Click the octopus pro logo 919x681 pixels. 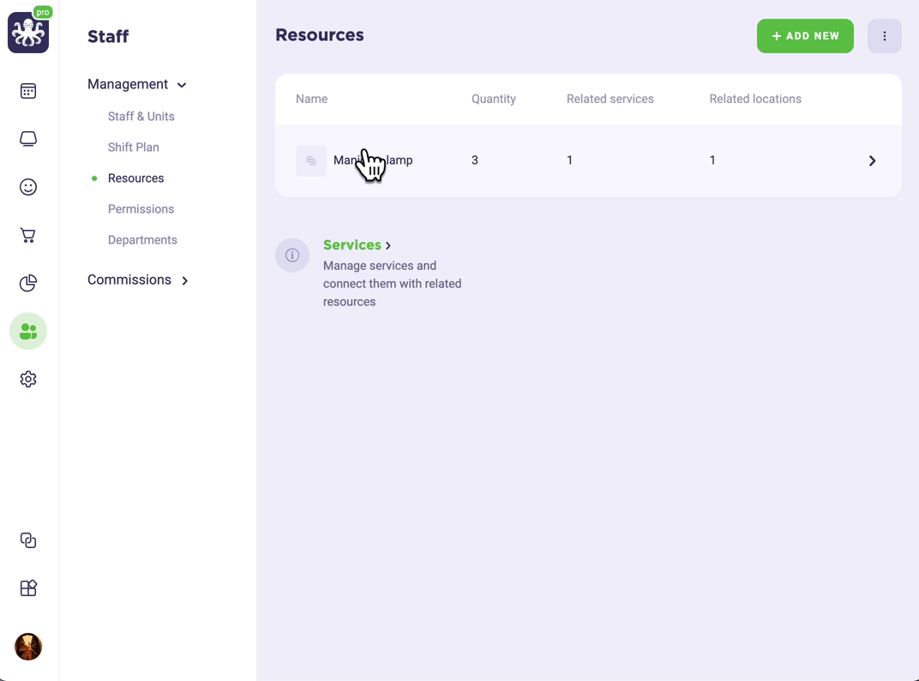28,31
